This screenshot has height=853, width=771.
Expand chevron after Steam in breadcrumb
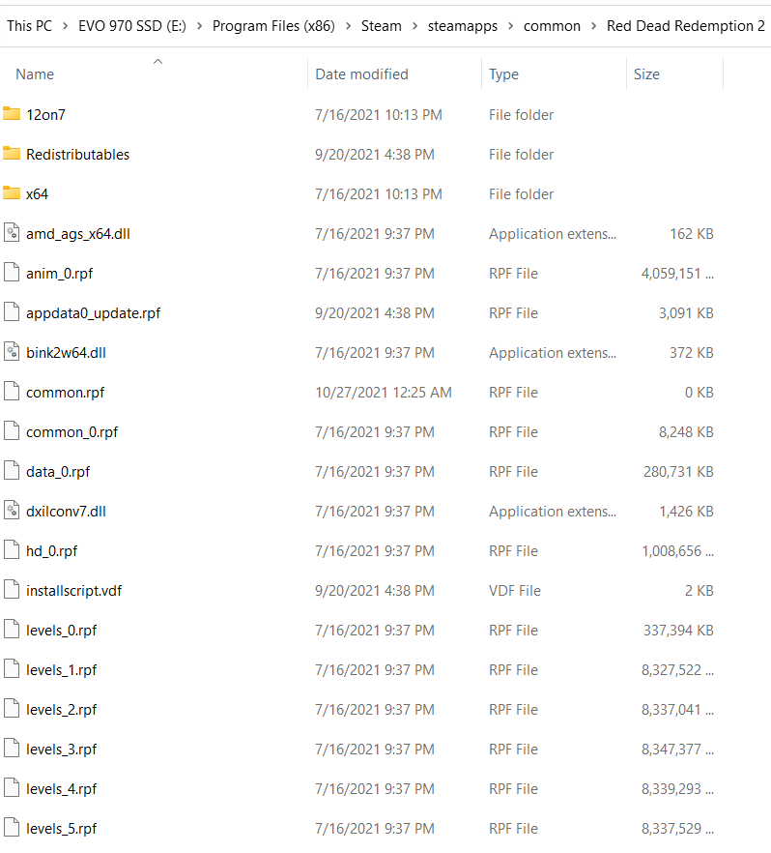click(x=414, y=26)
